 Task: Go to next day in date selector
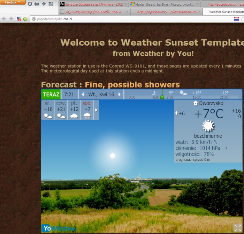pyautogui.click(x=119, y=95)
